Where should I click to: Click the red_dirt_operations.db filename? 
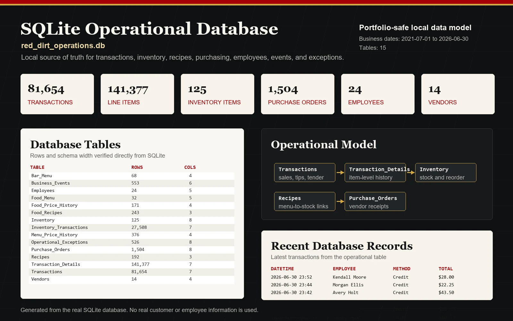[63, 46]
